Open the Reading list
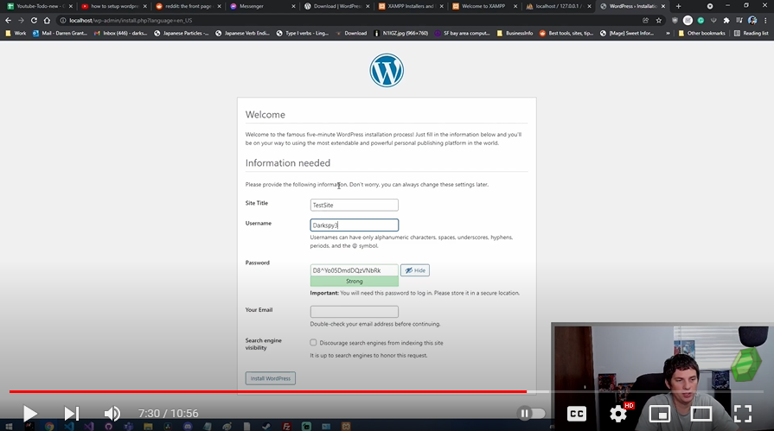This screenshot has width=774, height=431. pos(751,33)
